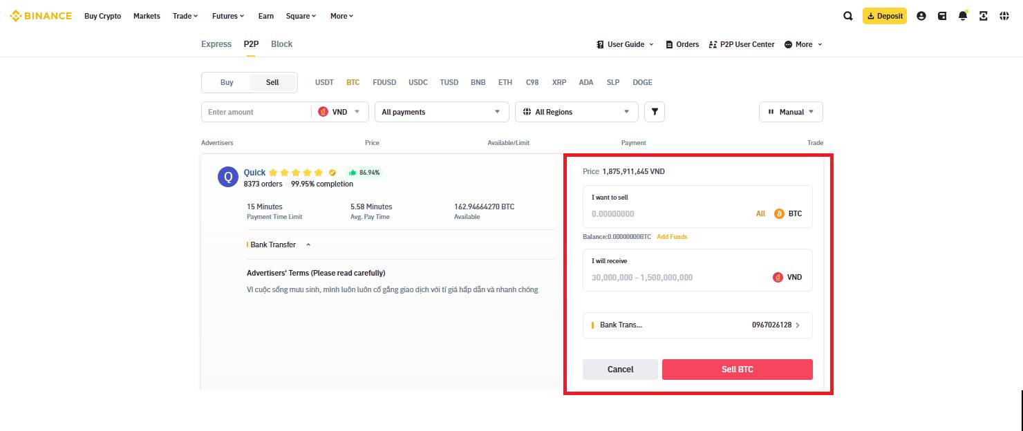Click the price 1,875,911,645 VND text
1023x431 pixels.
click(633, 171)
